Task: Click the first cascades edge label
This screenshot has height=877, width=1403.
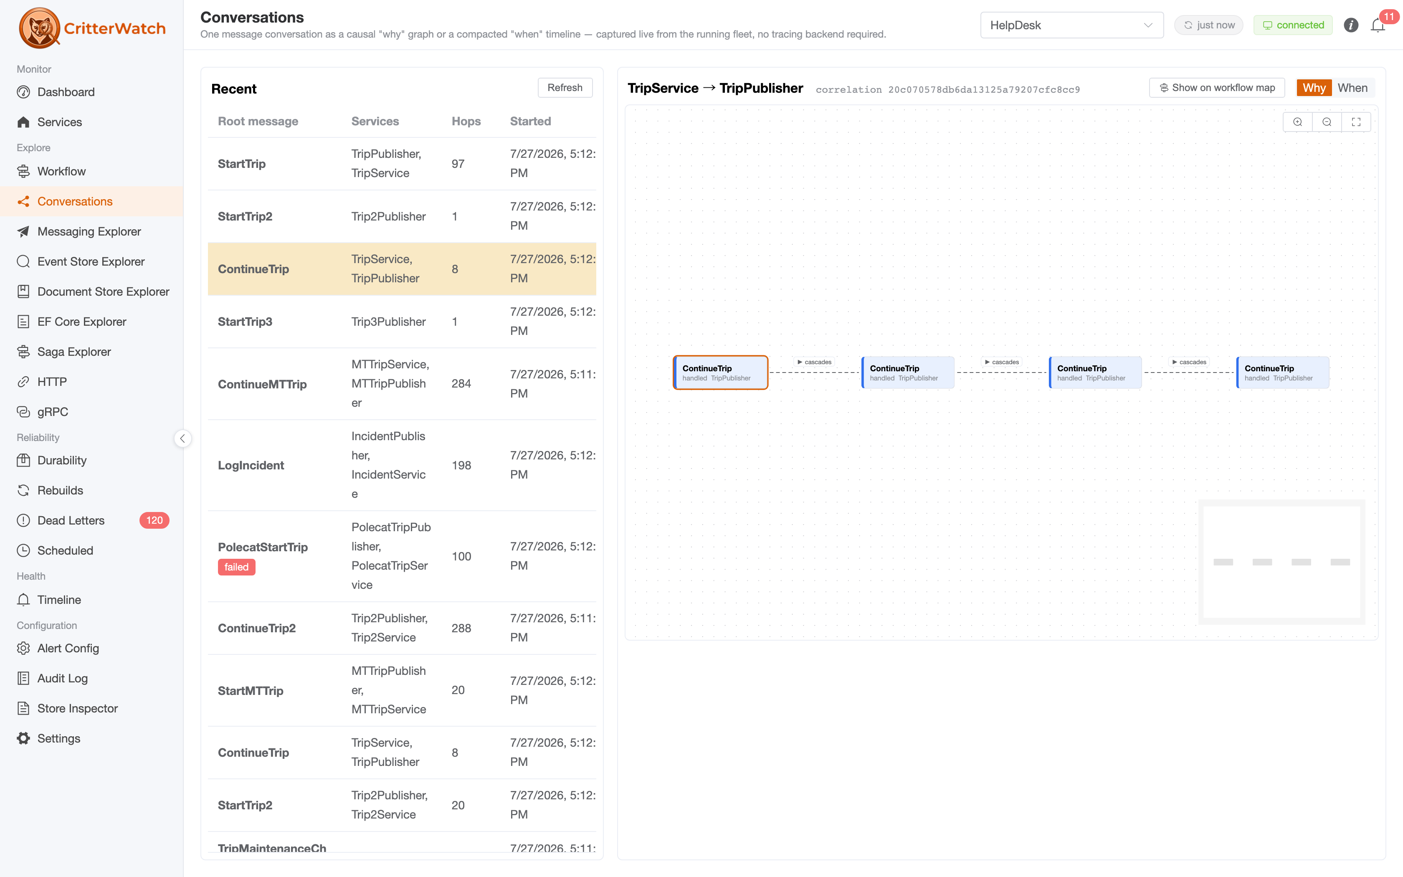Action: [814, 362]
